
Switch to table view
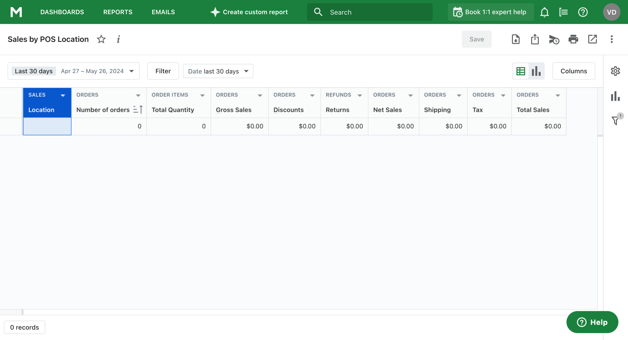pos(520,71)
